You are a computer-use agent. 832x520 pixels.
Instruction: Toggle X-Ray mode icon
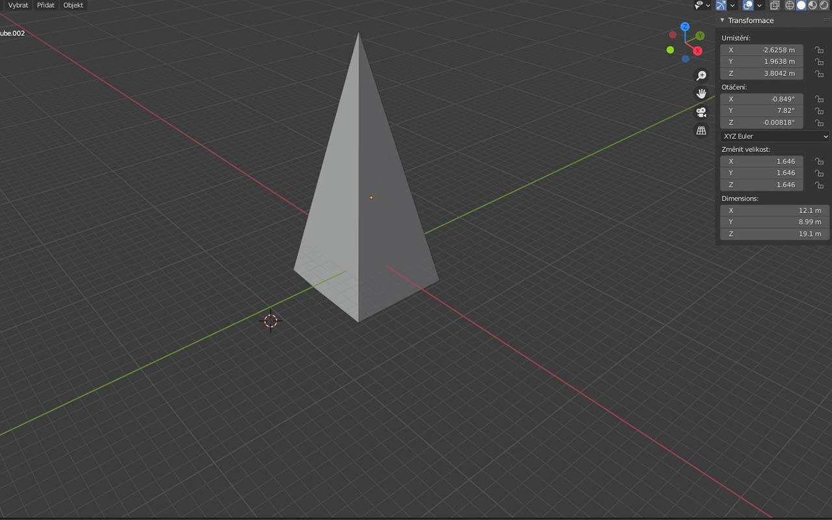[x=775, y=5]
